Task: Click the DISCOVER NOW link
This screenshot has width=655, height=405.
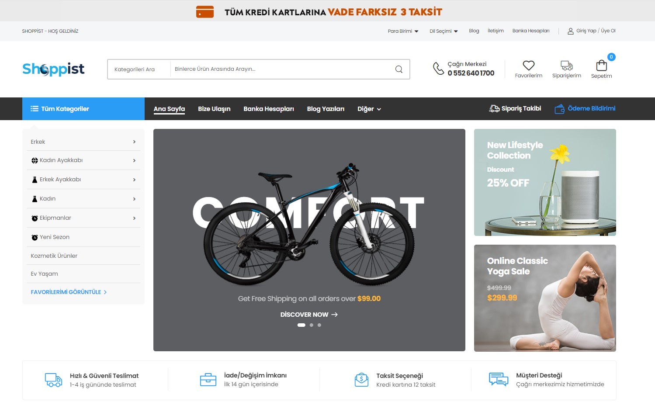Action: [308, 315]
